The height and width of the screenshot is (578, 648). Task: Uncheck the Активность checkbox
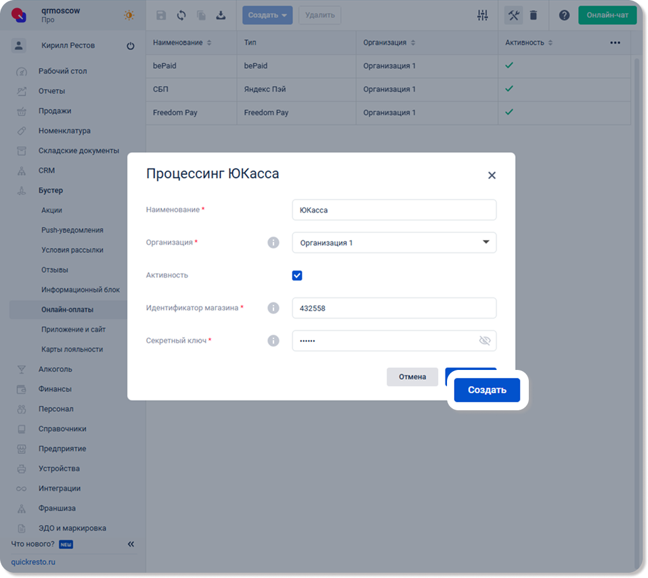pyautogui.click(x=297, y=275)
